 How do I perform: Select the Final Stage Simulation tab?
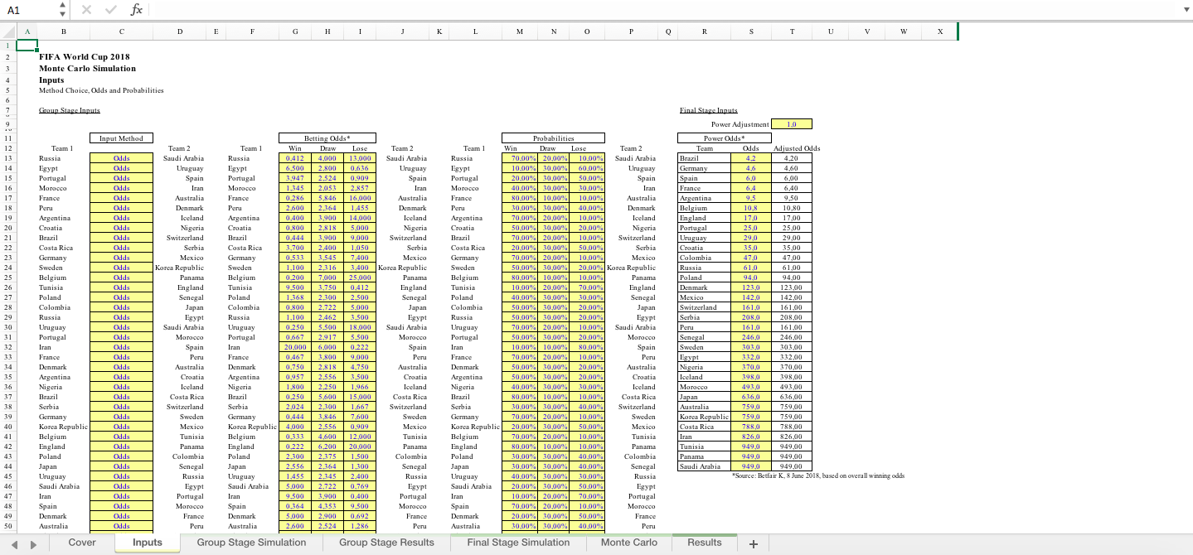coord(518,543)
